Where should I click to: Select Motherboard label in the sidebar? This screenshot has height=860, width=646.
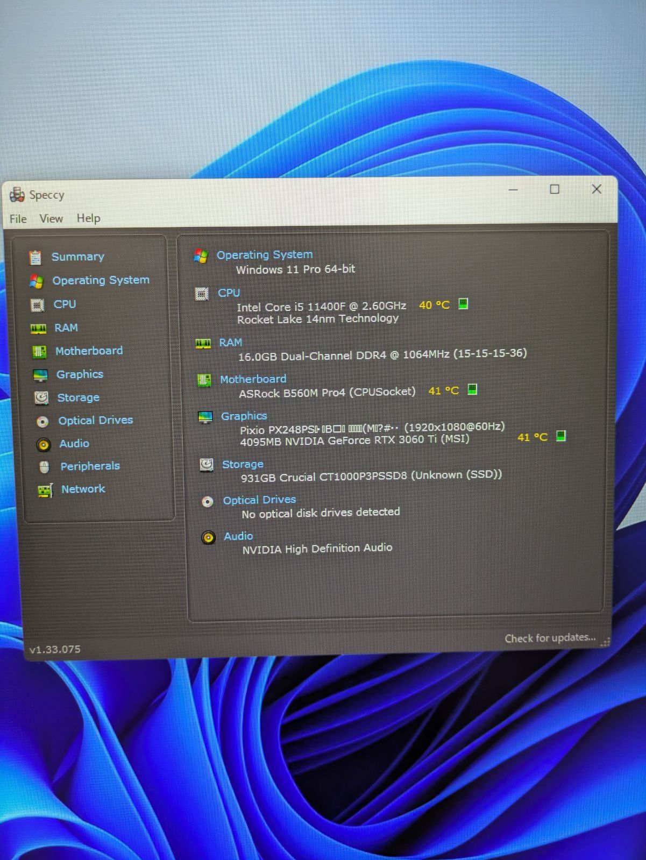89,351
